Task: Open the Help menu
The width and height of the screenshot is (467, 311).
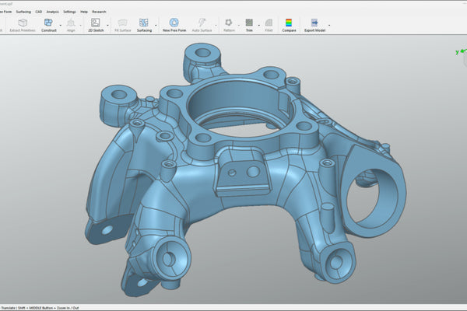Action: point(84,12)
